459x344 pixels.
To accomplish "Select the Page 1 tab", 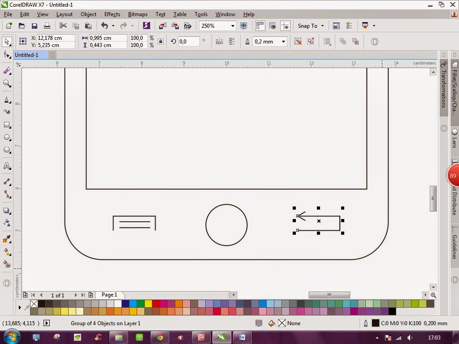I will 109,295.
